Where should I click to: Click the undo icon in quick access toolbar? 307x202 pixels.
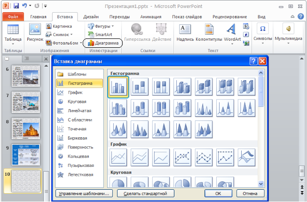(24, 6)
